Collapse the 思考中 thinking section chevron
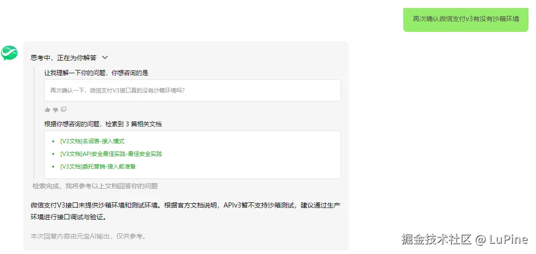 click(x=105, y=58)
